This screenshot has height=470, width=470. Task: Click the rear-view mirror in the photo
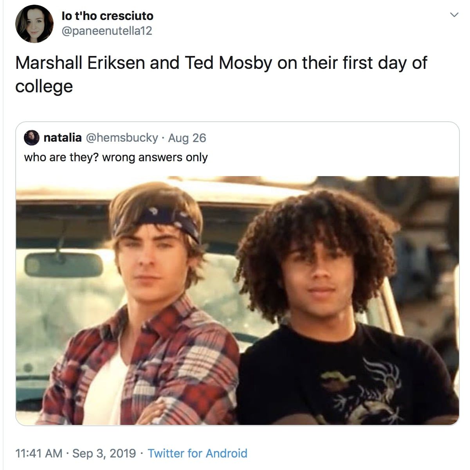64,264
